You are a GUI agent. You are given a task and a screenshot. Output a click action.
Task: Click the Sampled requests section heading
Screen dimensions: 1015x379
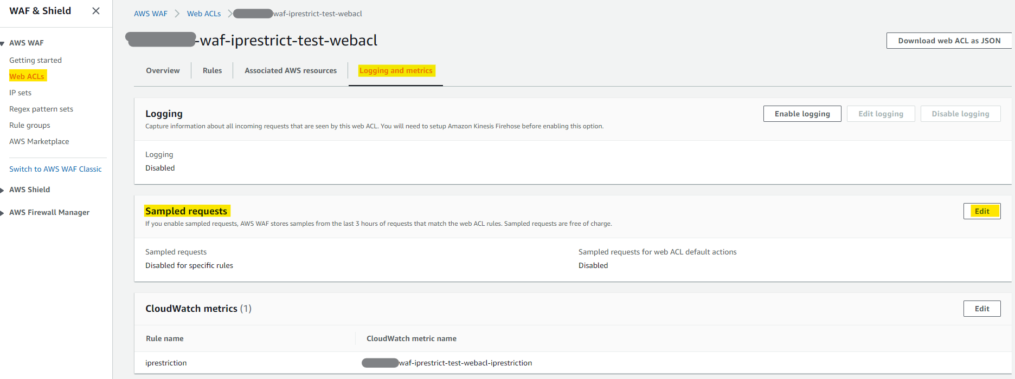point(186,211)
